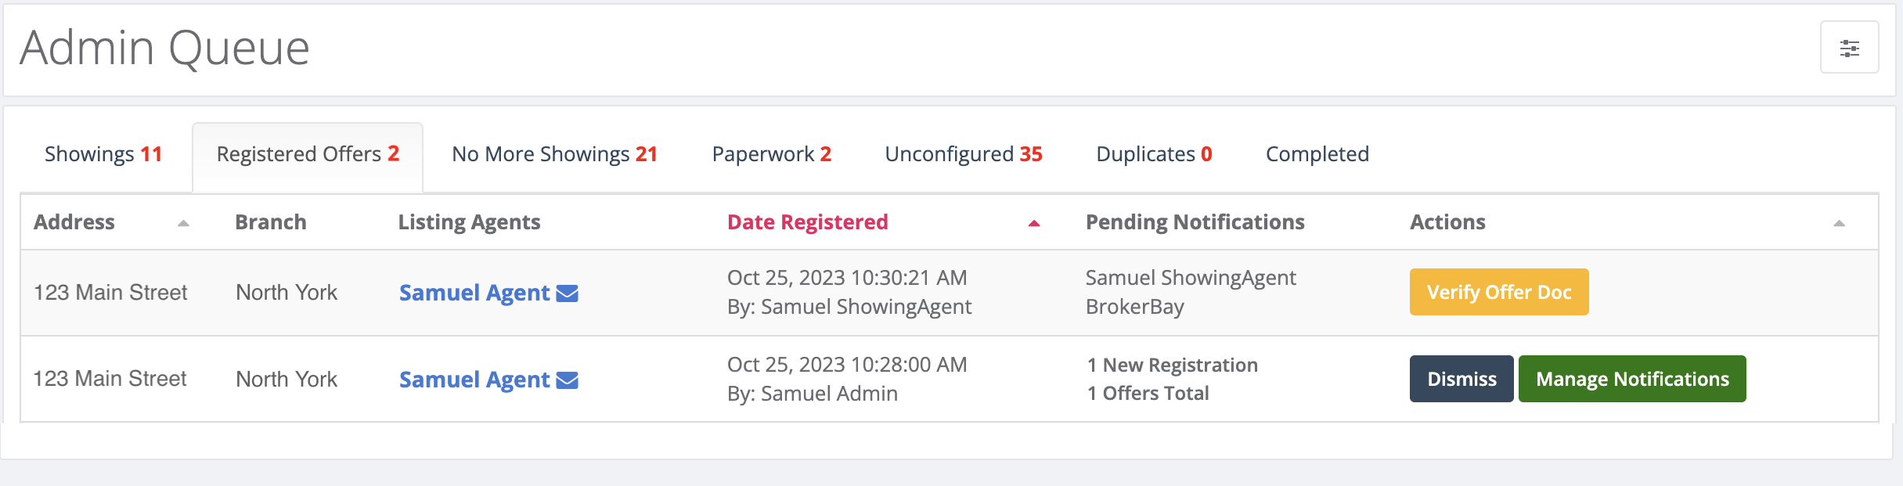The image size is (1903, 486).
Task: Click envelope icon beside second Samuel Agent
Action: 567,380
